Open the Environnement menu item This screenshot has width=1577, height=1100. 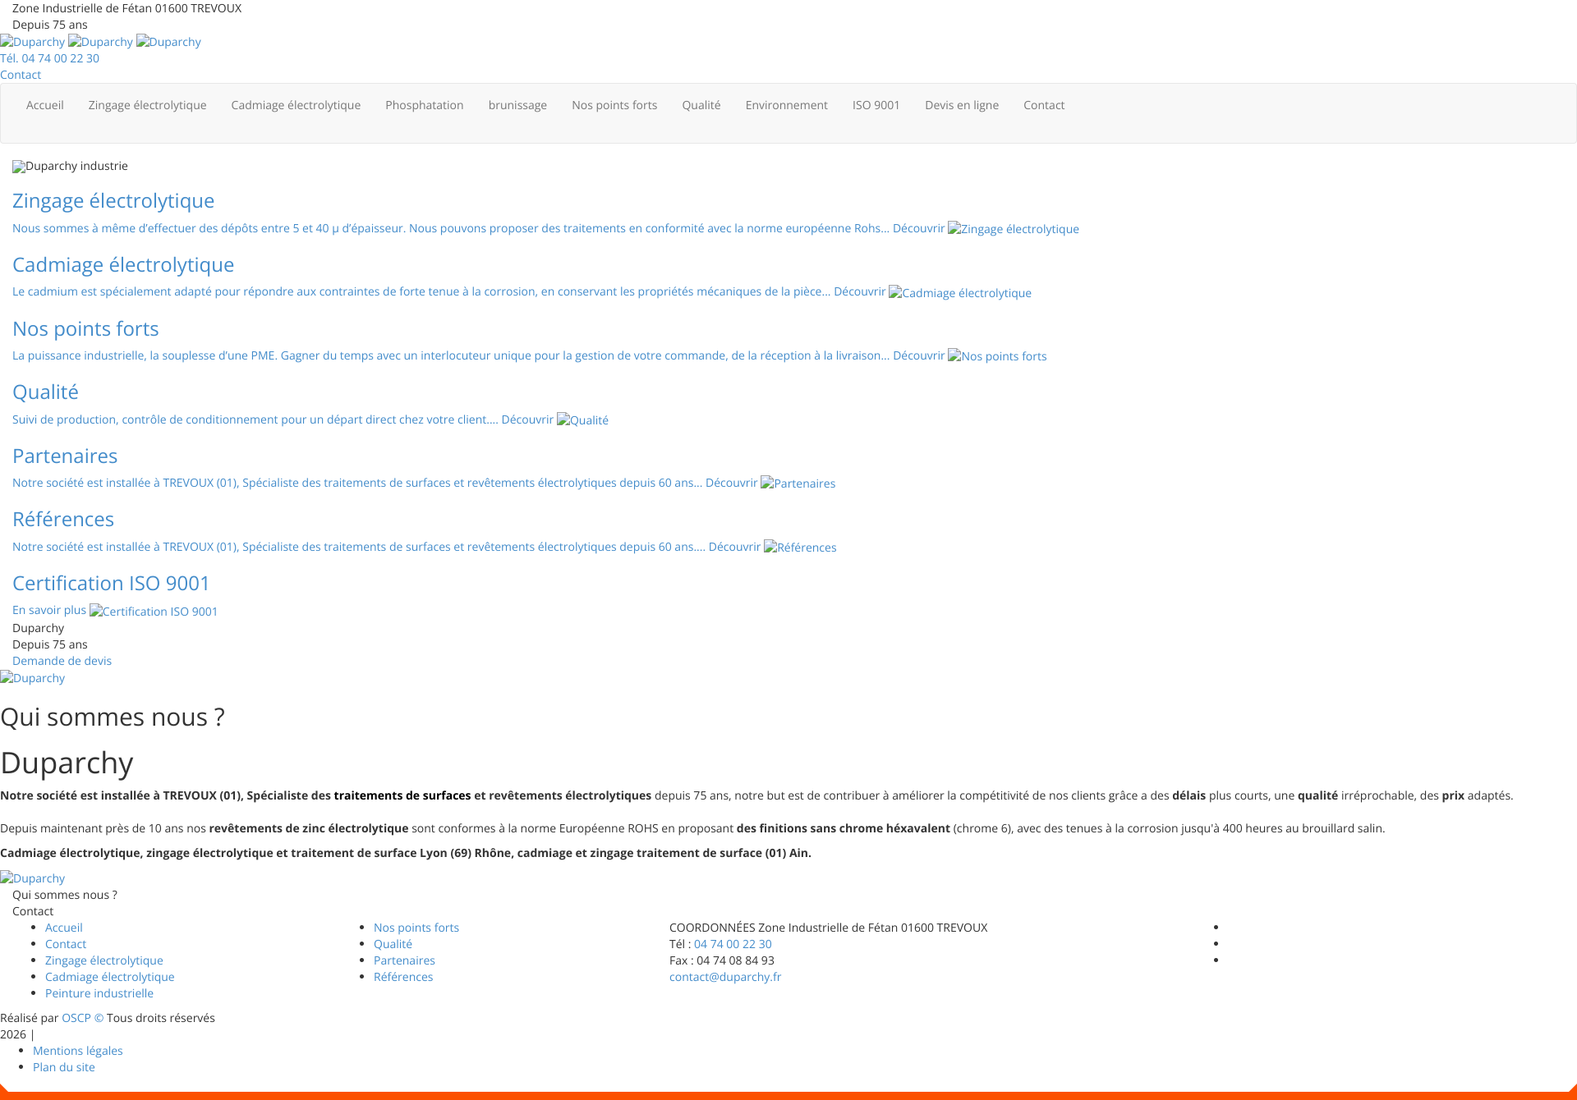787,105
